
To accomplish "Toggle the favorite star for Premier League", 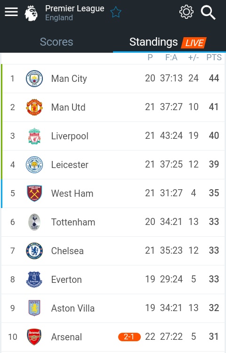I will click(x=116, y=12).
